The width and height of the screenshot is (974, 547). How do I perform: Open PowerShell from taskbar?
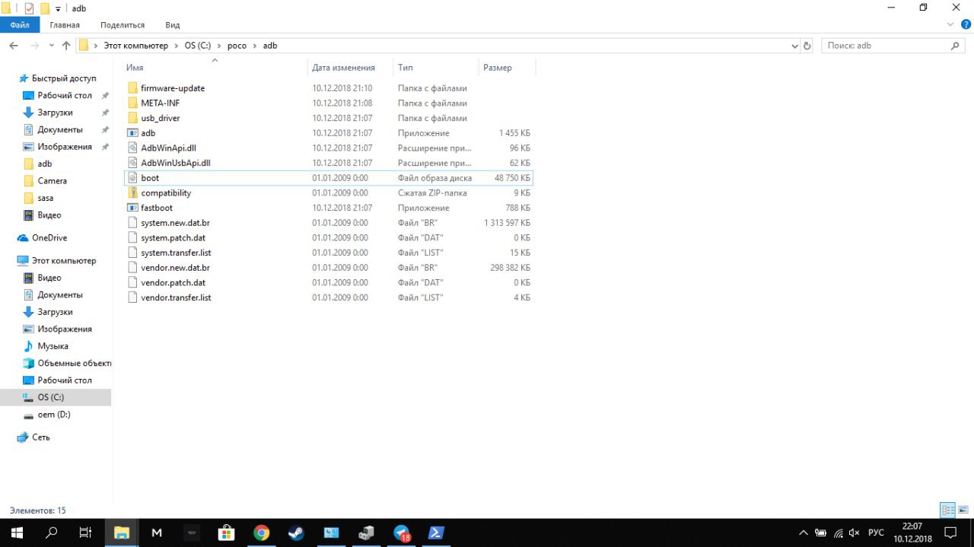(437, 533)
